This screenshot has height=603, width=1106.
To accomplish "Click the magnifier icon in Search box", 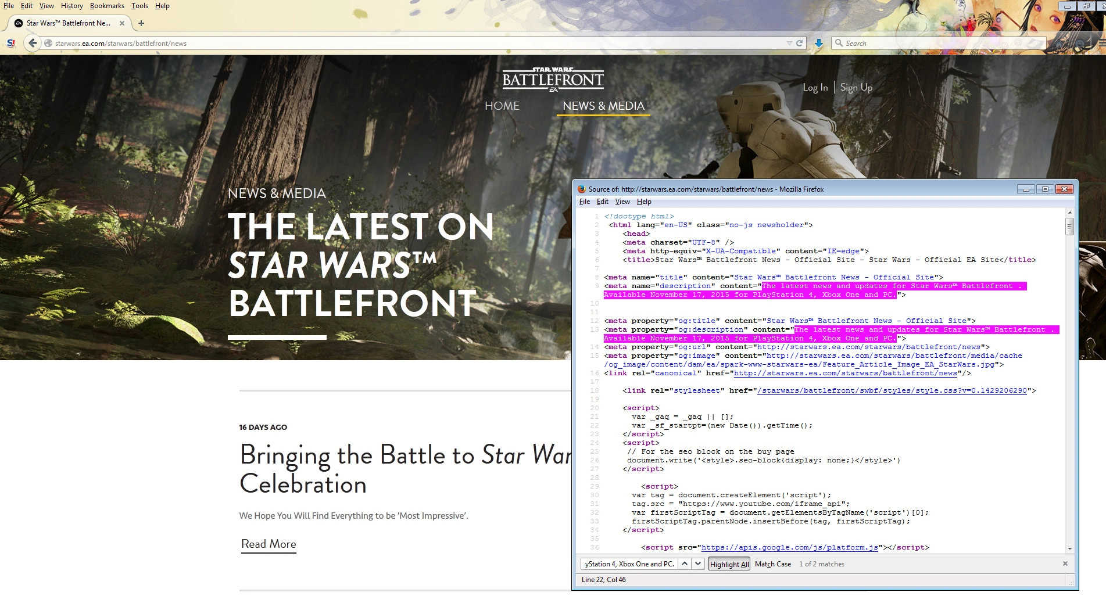I will point(839,43).
